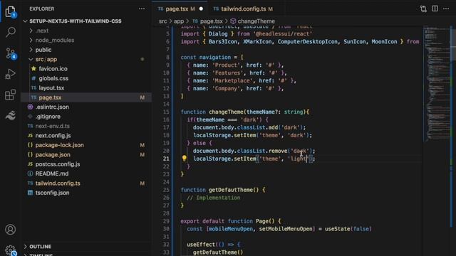
Task: Click line number 21 in gutter
Action: 166,159
